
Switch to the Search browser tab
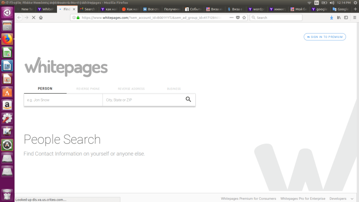pos(88,9)
